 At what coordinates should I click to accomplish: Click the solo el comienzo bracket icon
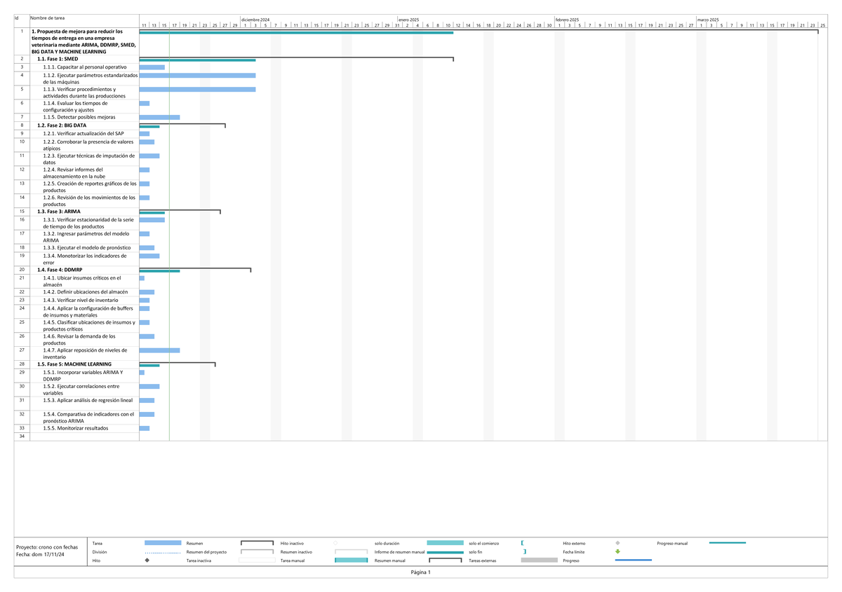(x=523, y=543)
